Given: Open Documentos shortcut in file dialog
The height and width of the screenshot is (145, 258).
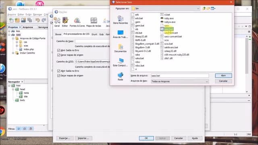Looking at the screenshot, I should [x=121, y=48].
